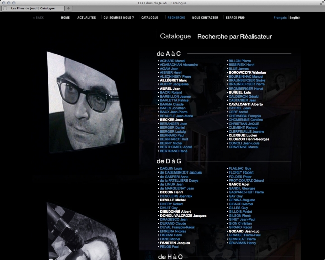Click the Les Films du Jeudi browser tab
The height and width of the screenshot is (260, 325).
coord(33,8)
